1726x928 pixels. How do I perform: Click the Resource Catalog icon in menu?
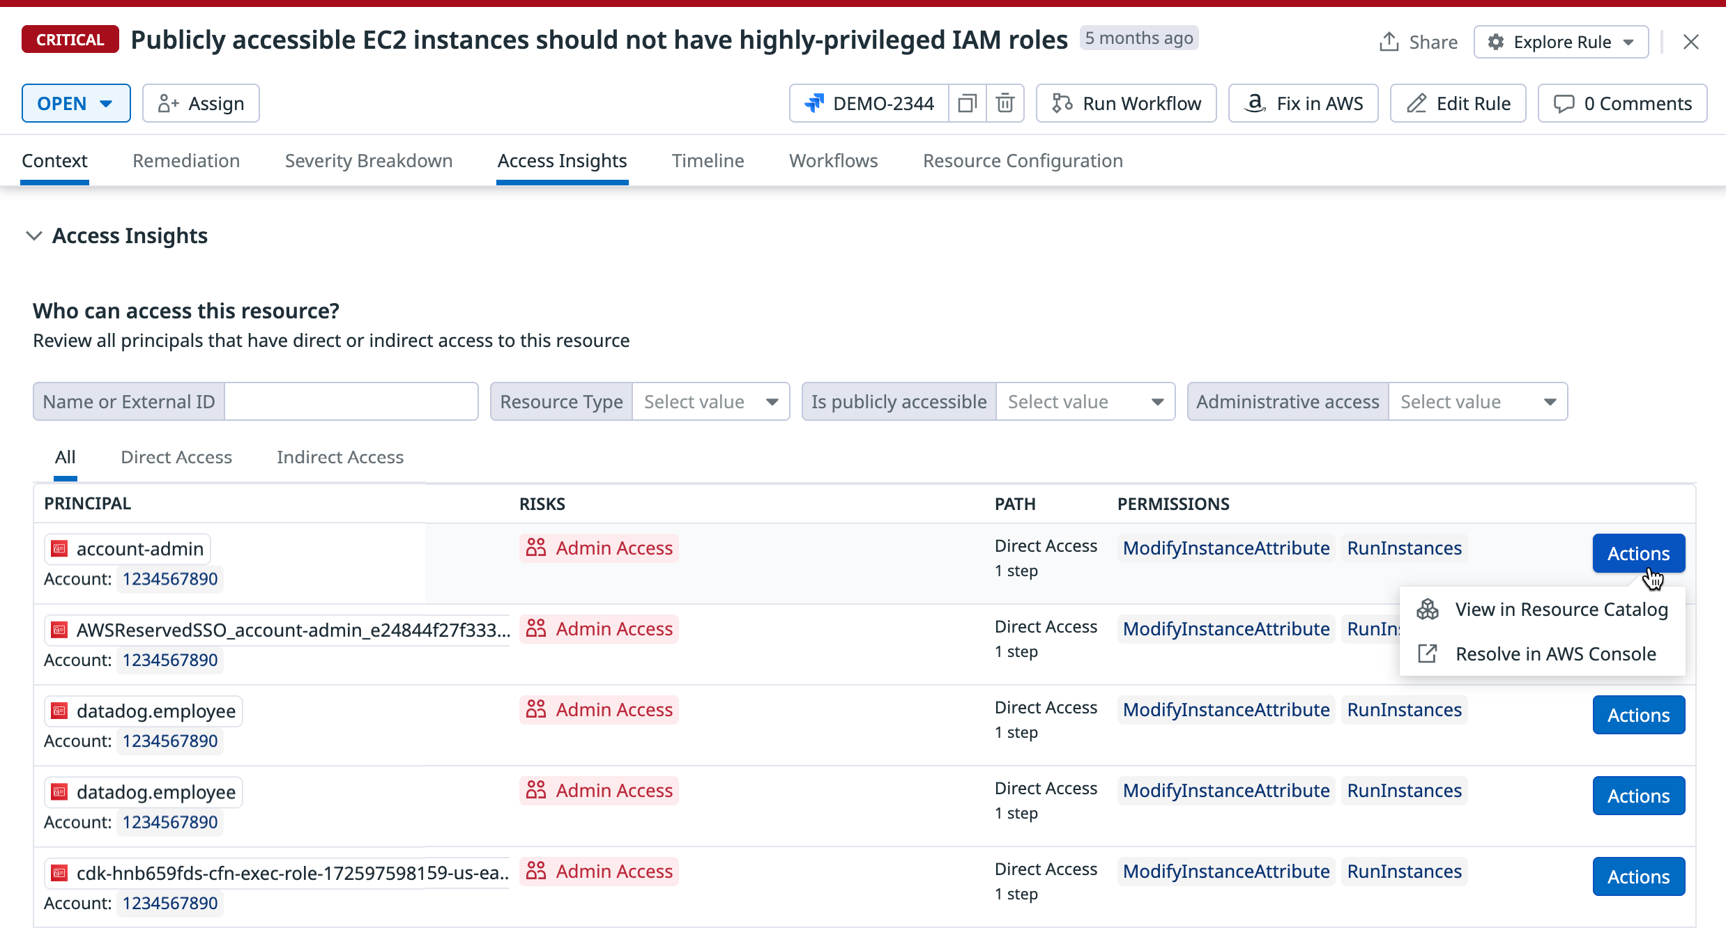pyautogui.click(x=1427, y=610)
